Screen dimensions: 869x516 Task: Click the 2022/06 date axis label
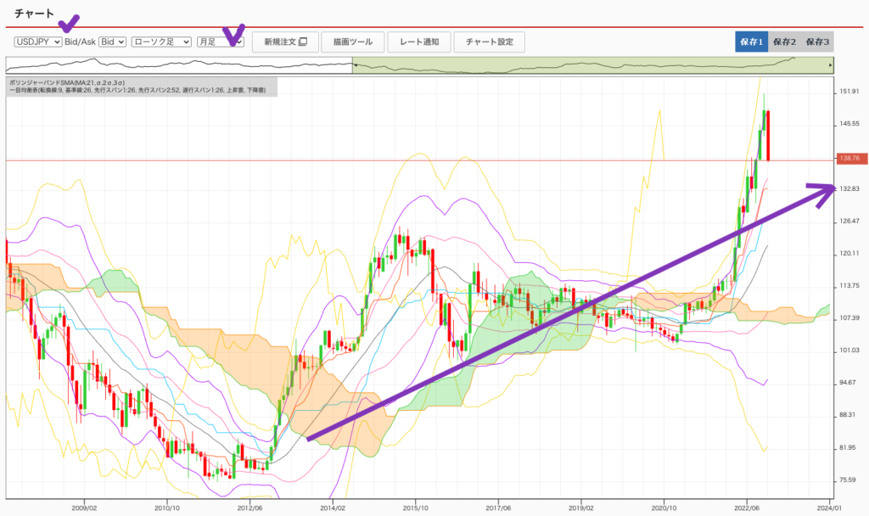point(747,508)
